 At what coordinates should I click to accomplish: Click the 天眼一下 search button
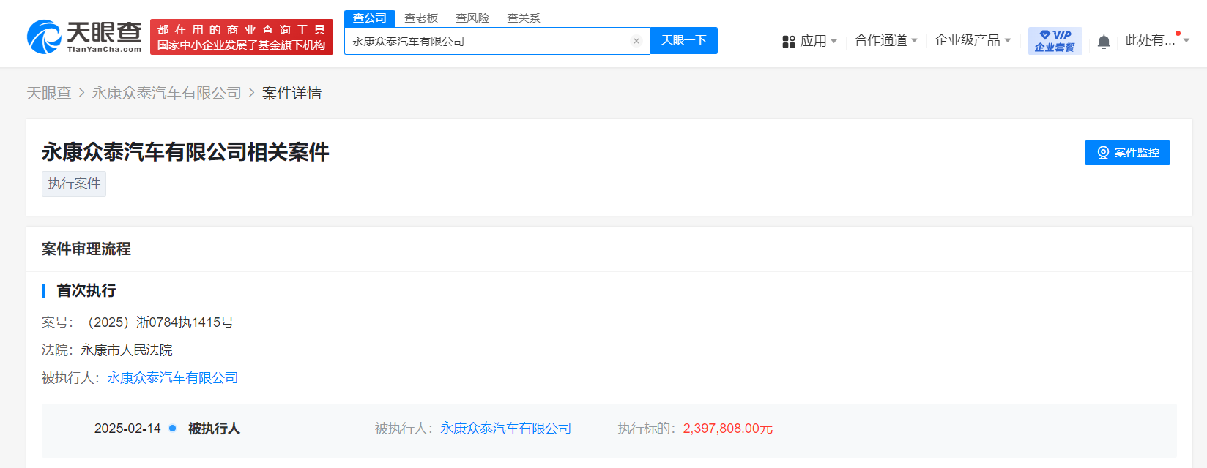(684, 40)
